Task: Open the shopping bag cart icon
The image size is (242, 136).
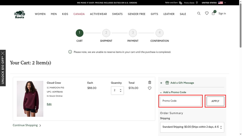Action: [x=213, y=13]
